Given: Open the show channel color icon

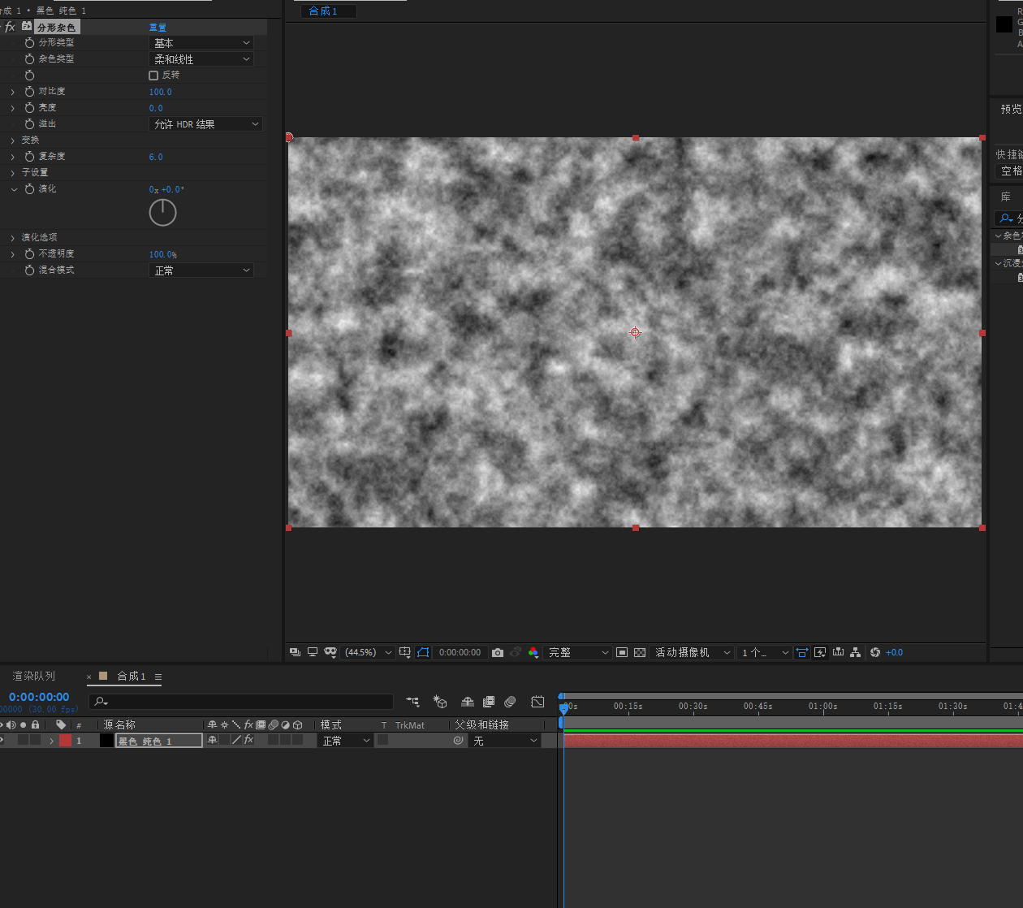Looking at the screenshot, I should click(x=533, y=652).
